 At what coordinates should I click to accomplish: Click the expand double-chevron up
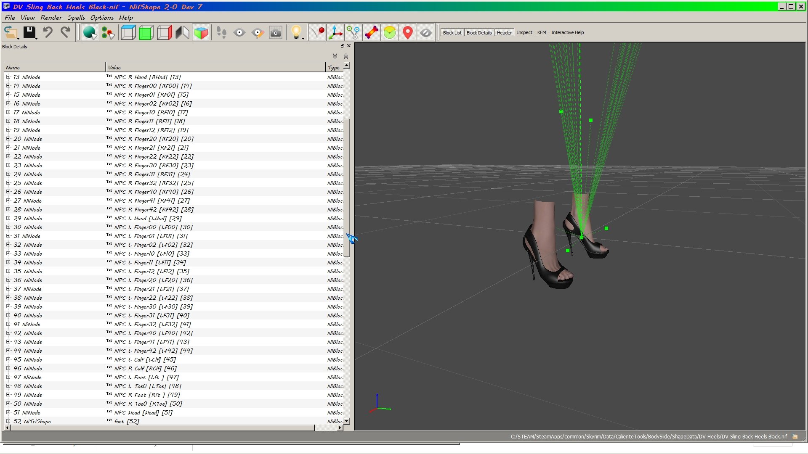pos(346,56)
